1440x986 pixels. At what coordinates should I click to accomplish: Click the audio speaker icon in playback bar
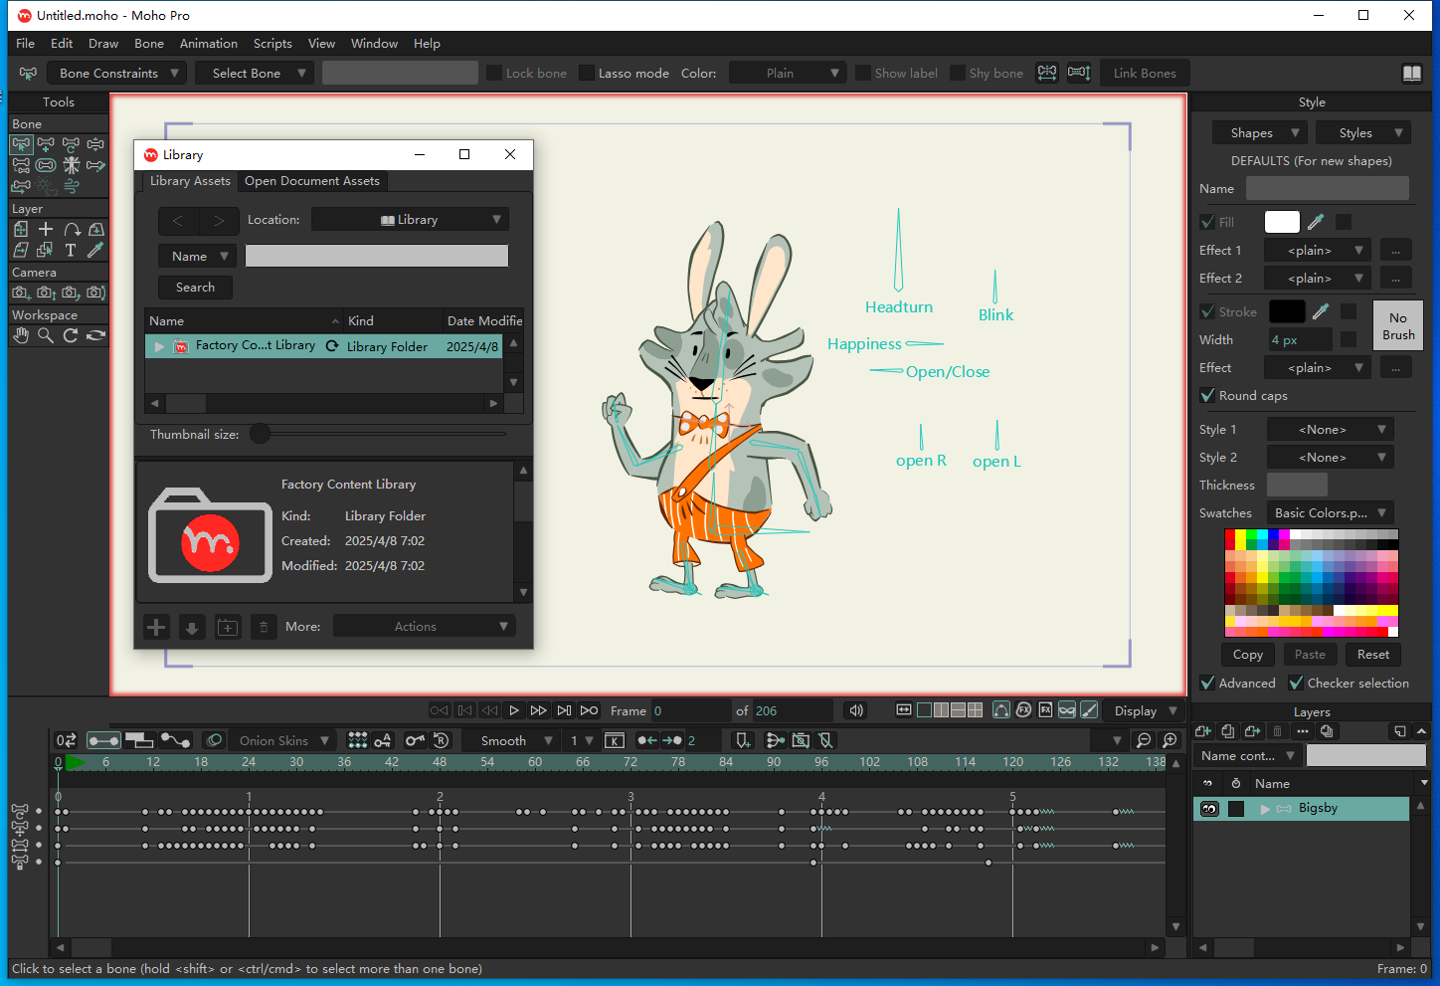(x=855, y=710)
